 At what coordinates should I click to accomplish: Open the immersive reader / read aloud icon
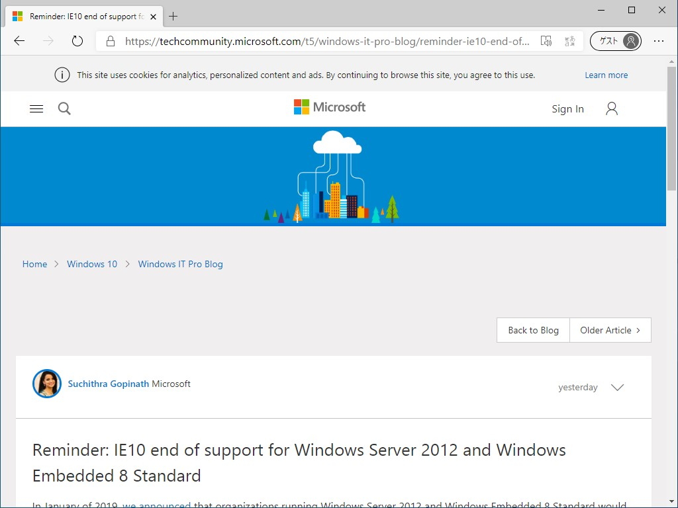(546, 41)
